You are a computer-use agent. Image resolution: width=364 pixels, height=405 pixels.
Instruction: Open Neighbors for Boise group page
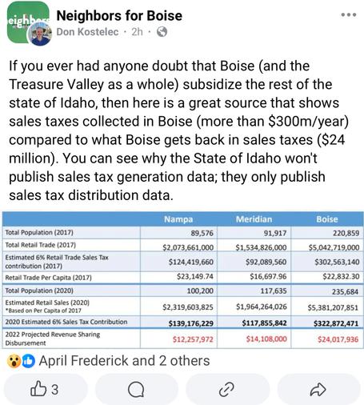(119, 15)
